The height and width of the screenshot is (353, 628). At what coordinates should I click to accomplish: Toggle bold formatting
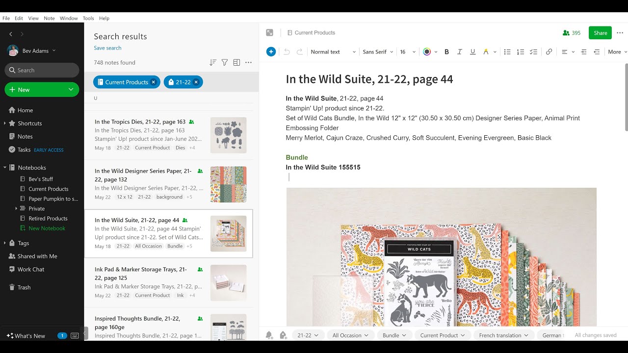tap(446, 52)
